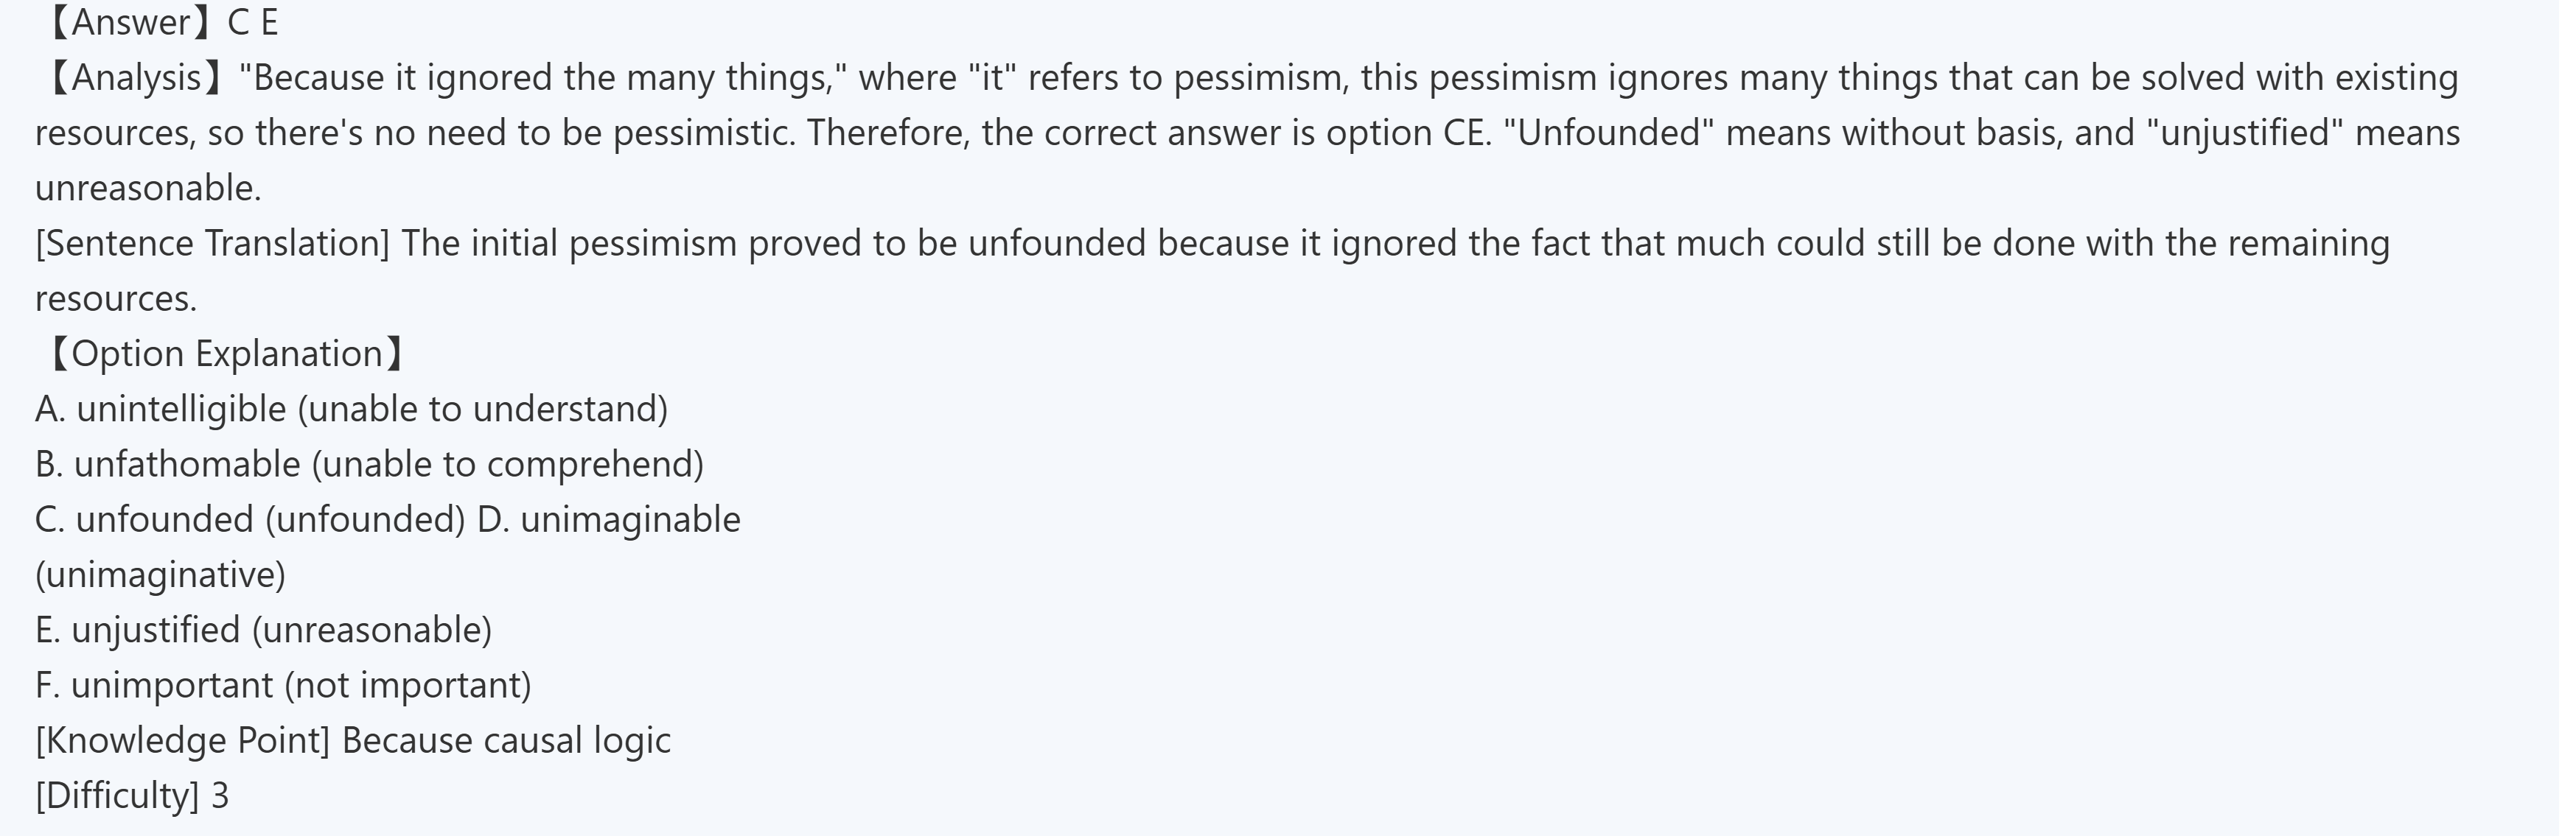Click the Sentence Translation label

point(212,244)
